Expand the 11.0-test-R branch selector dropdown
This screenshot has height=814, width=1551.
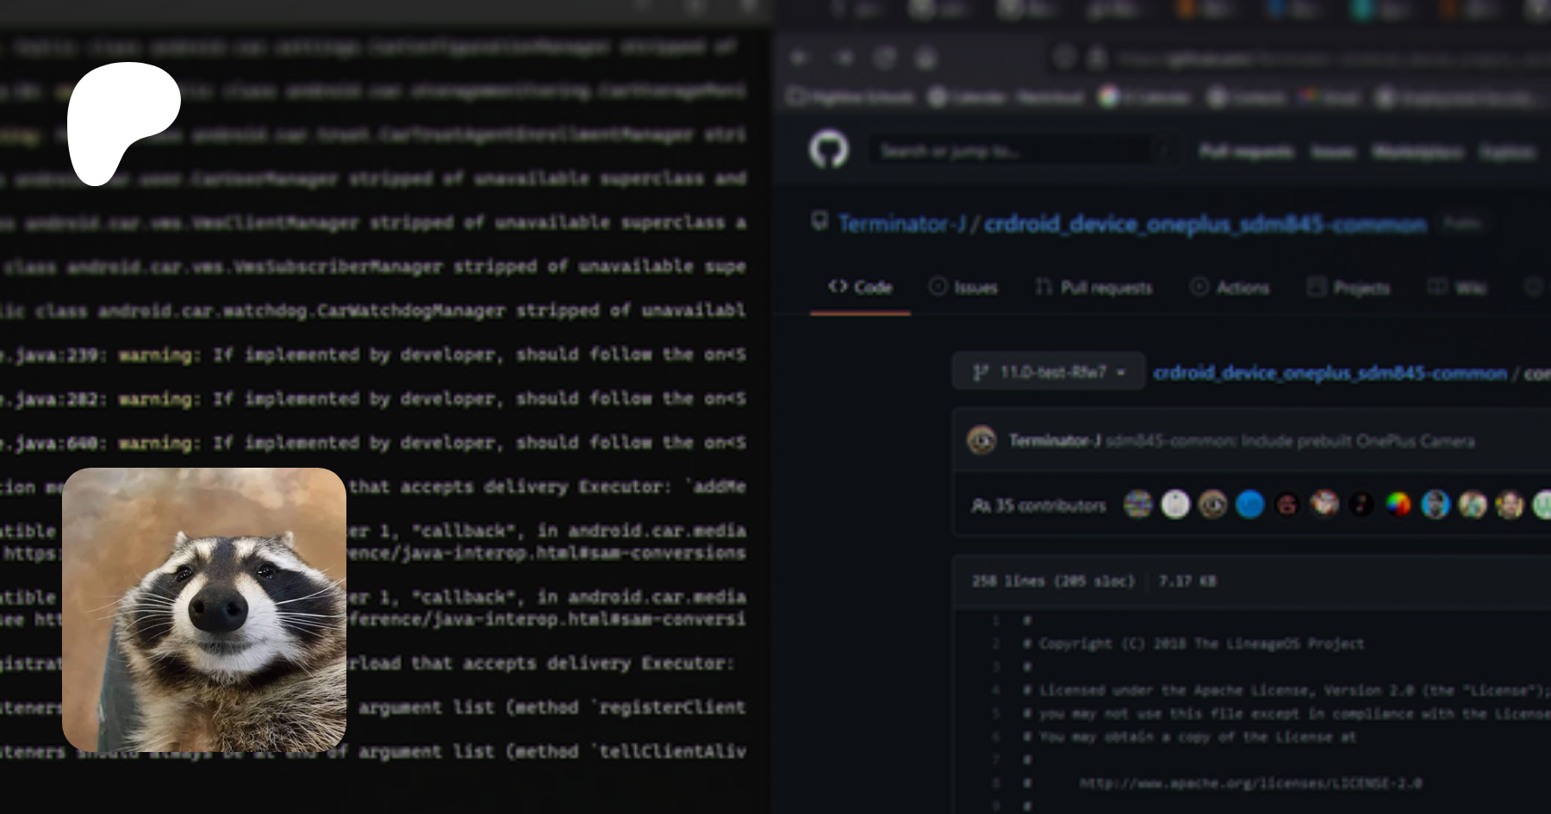point(1049,372)
